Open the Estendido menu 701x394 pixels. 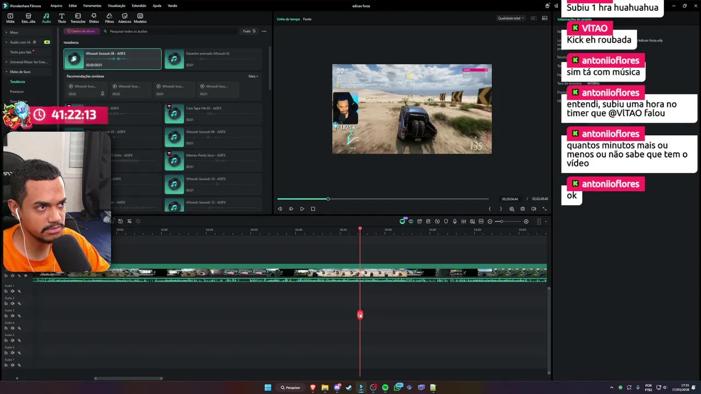139,5
